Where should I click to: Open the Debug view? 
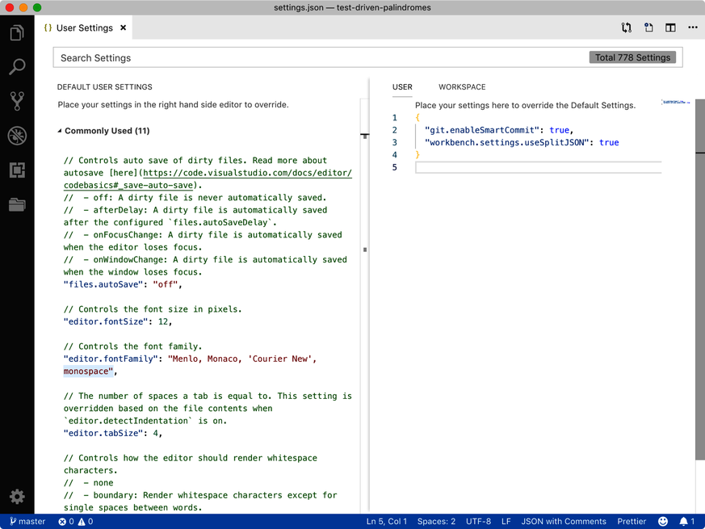(x=17, y=135)
